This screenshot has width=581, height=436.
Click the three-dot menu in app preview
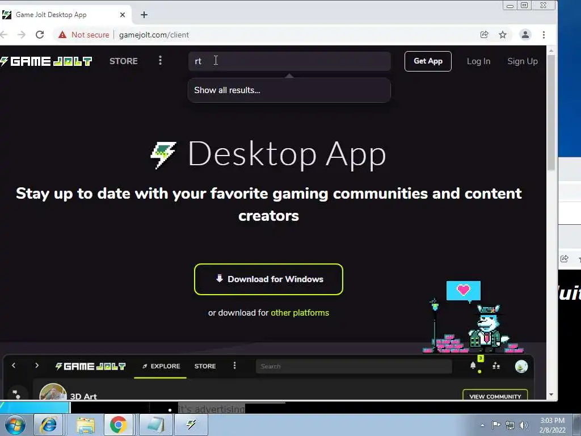tap(234, 366)
